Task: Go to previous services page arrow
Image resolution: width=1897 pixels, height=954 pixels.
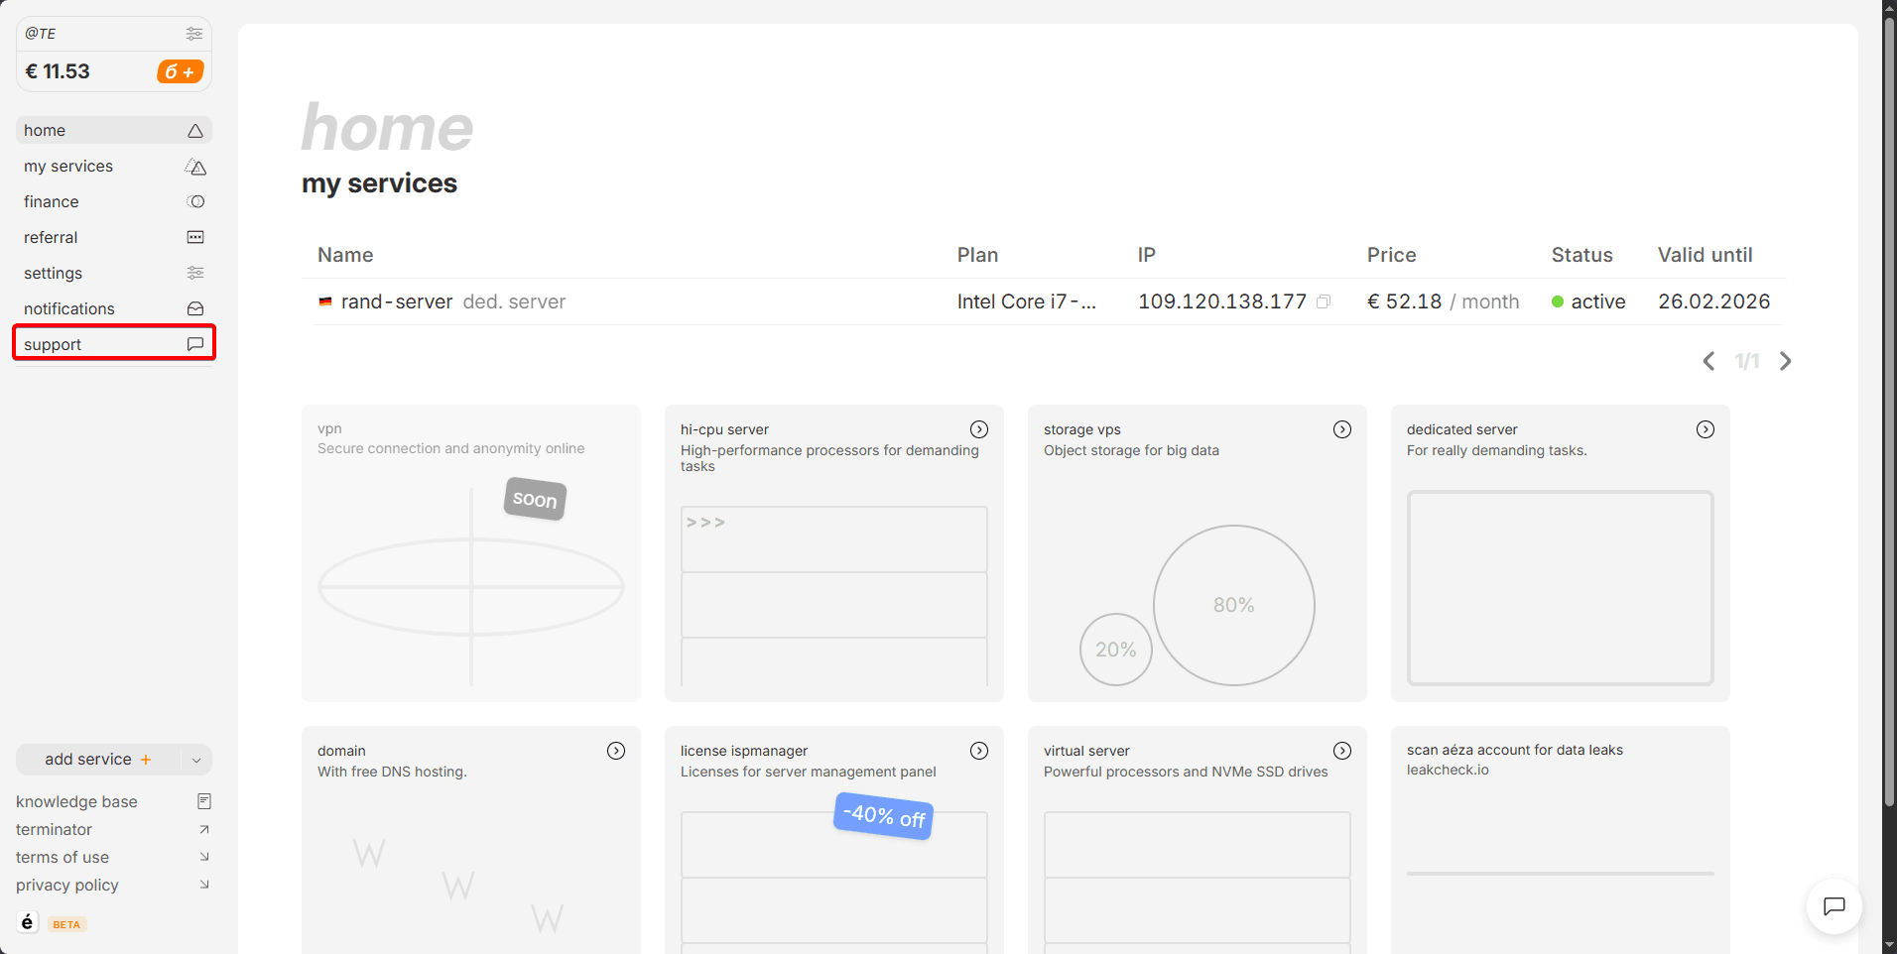Action: [1708, 361]
